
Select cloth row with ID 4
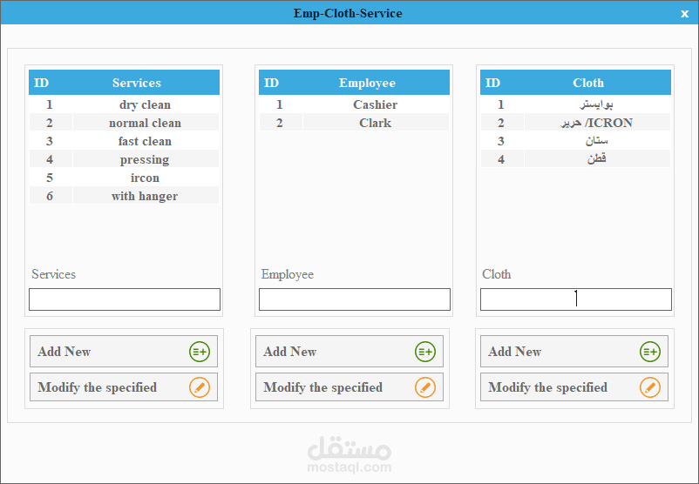click(x=575, y=159)
